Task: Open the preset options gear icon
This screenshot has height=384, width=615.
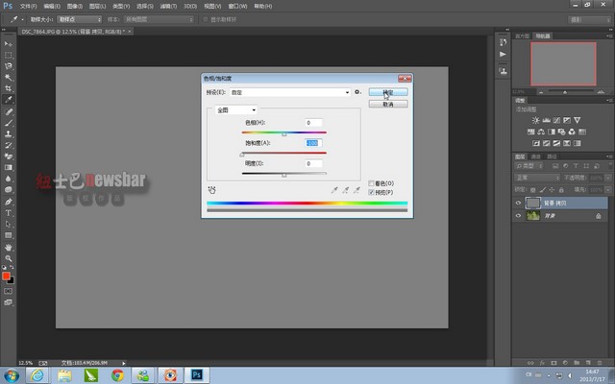Action: click(x=357, y=92)
